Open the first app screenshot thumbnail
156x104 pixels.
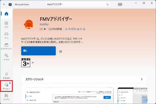tap(69, 96)
